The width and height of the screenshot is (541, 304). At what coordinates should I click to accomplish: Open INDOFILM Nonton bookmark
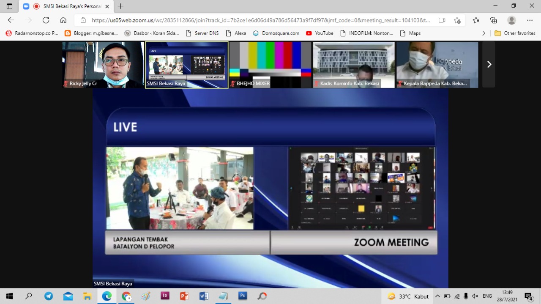click(366, 33)
